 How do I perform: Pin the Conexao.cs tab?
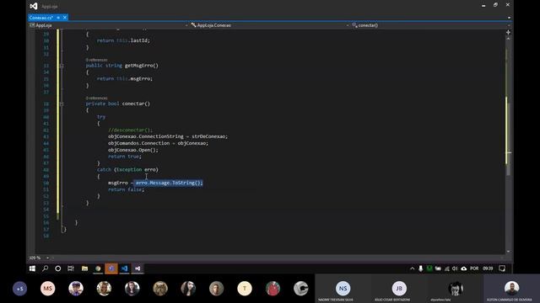pos(58,18)
